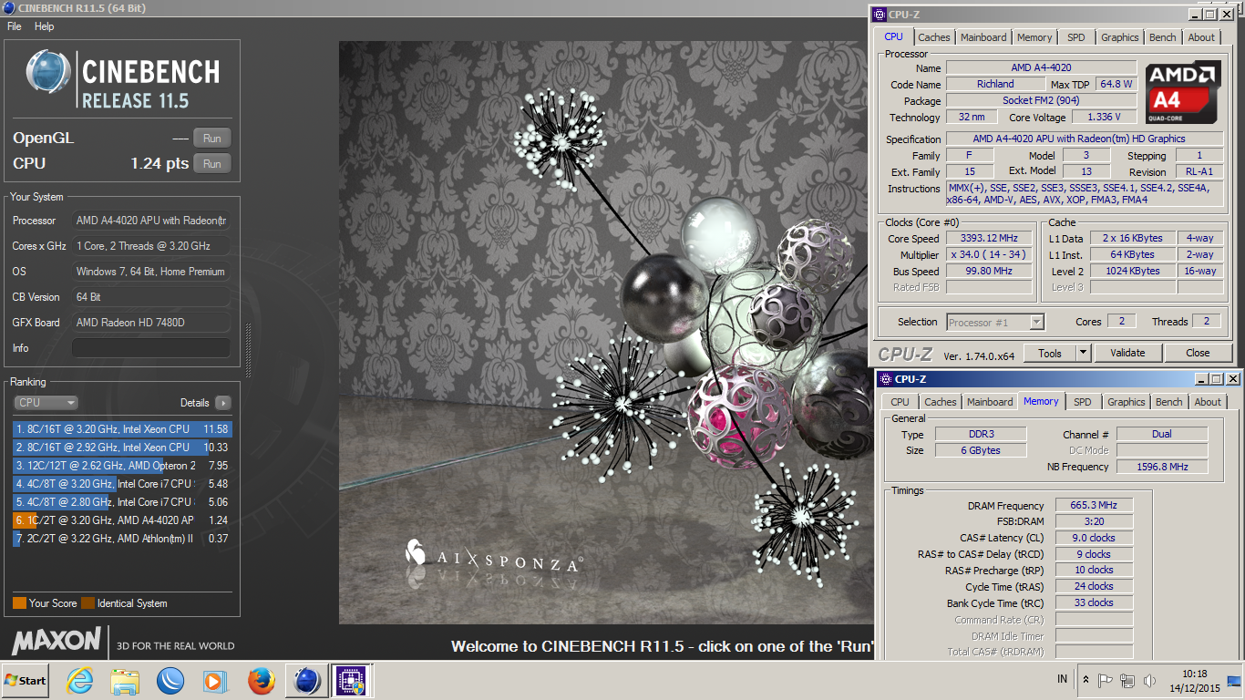
Task: Open Action Center flag icon
Action: pyautogui.click(x=1106, y=680)
